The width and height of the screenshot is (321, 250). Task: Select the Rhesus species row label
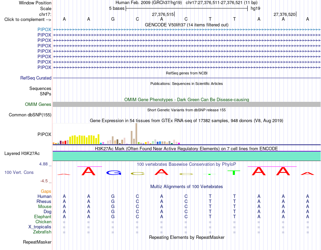(x=44, y=201)
